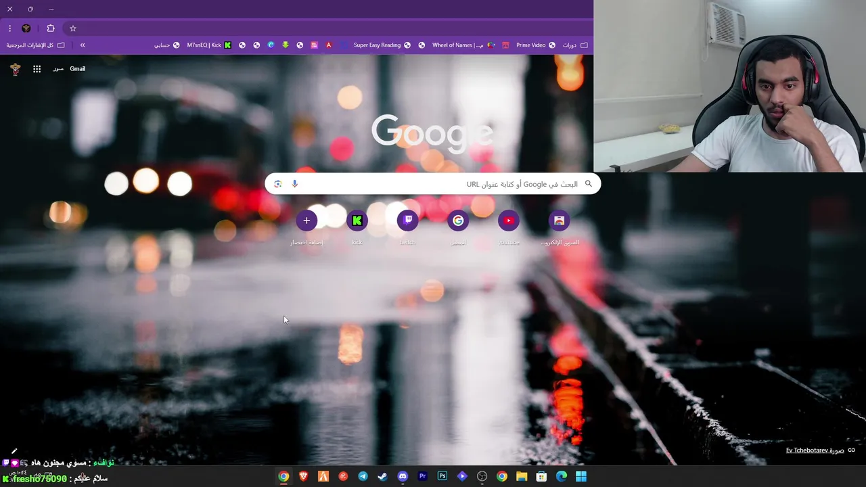Open Telegram from the taskbar
Viewport: 866px width, 487px height.
coord(363,476)
